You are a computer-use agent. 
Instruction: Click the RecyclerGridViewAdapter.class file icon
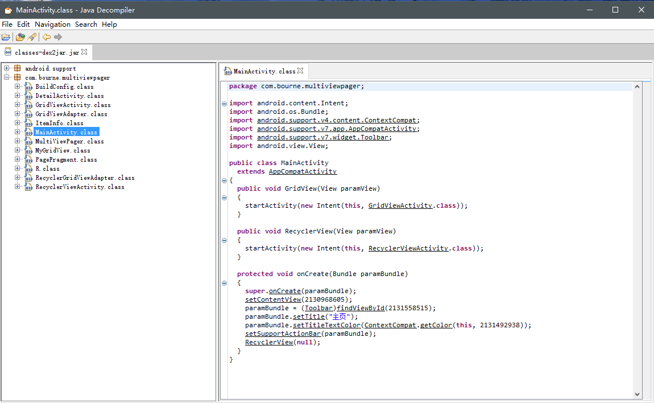28,178
